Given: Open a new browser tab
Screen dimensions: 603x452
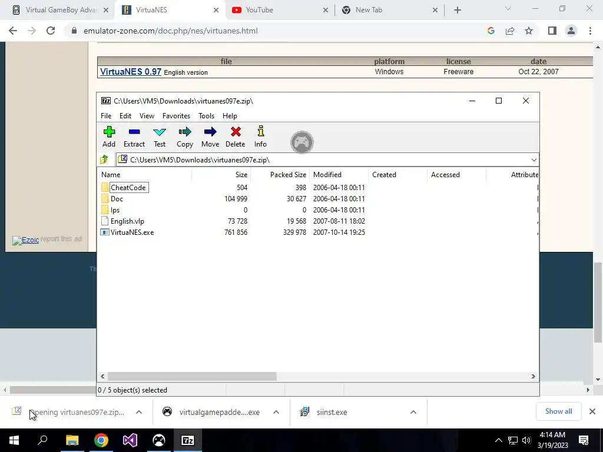Looking at the screenshot, I should coord(457,10).
